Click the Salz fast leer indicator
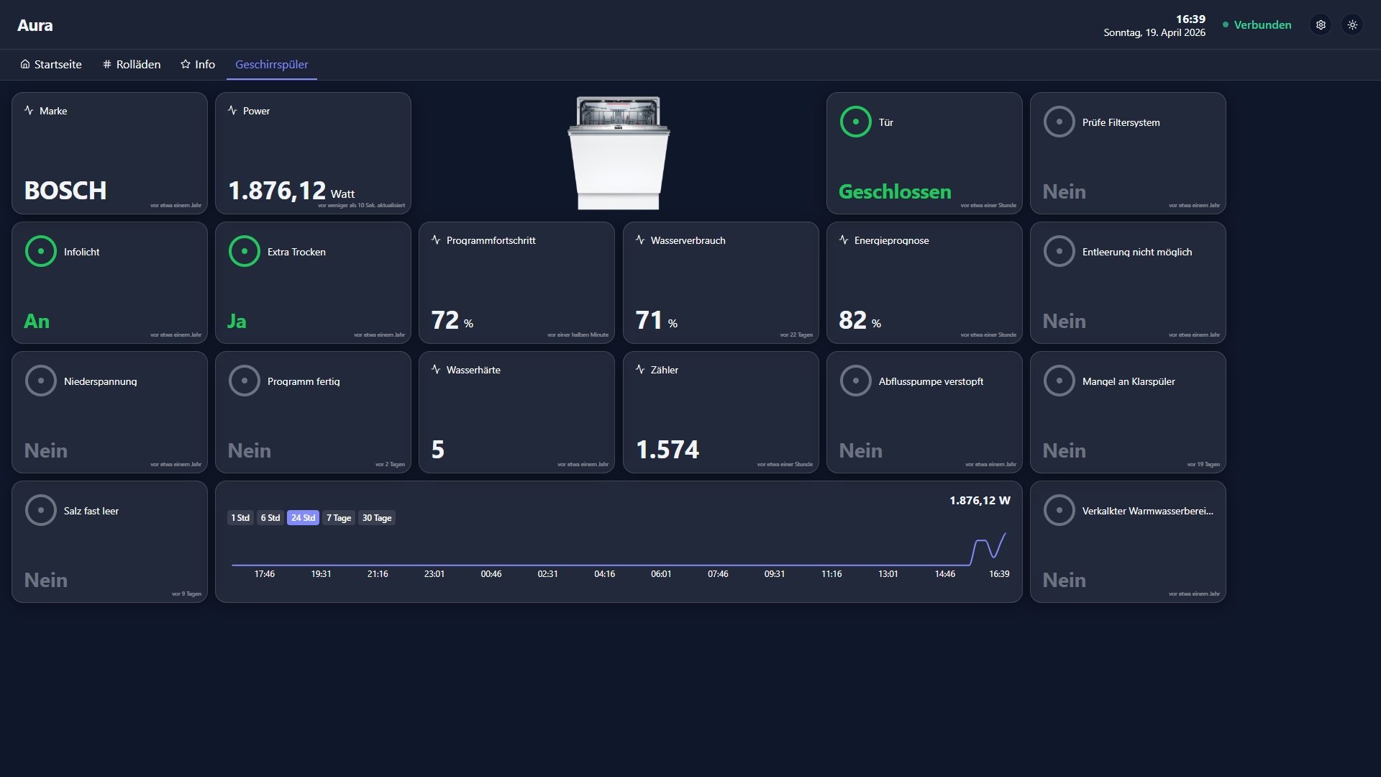The image size is (1381, 777). tap(41, 510)
